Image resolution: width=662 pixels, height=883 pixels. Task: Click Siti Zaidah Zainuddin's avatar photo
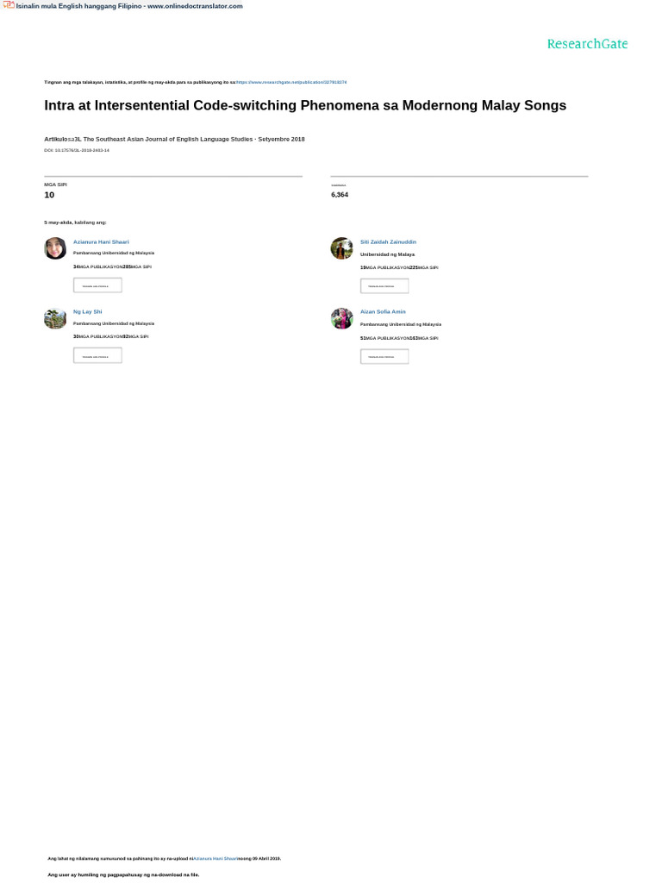(341, 248)
